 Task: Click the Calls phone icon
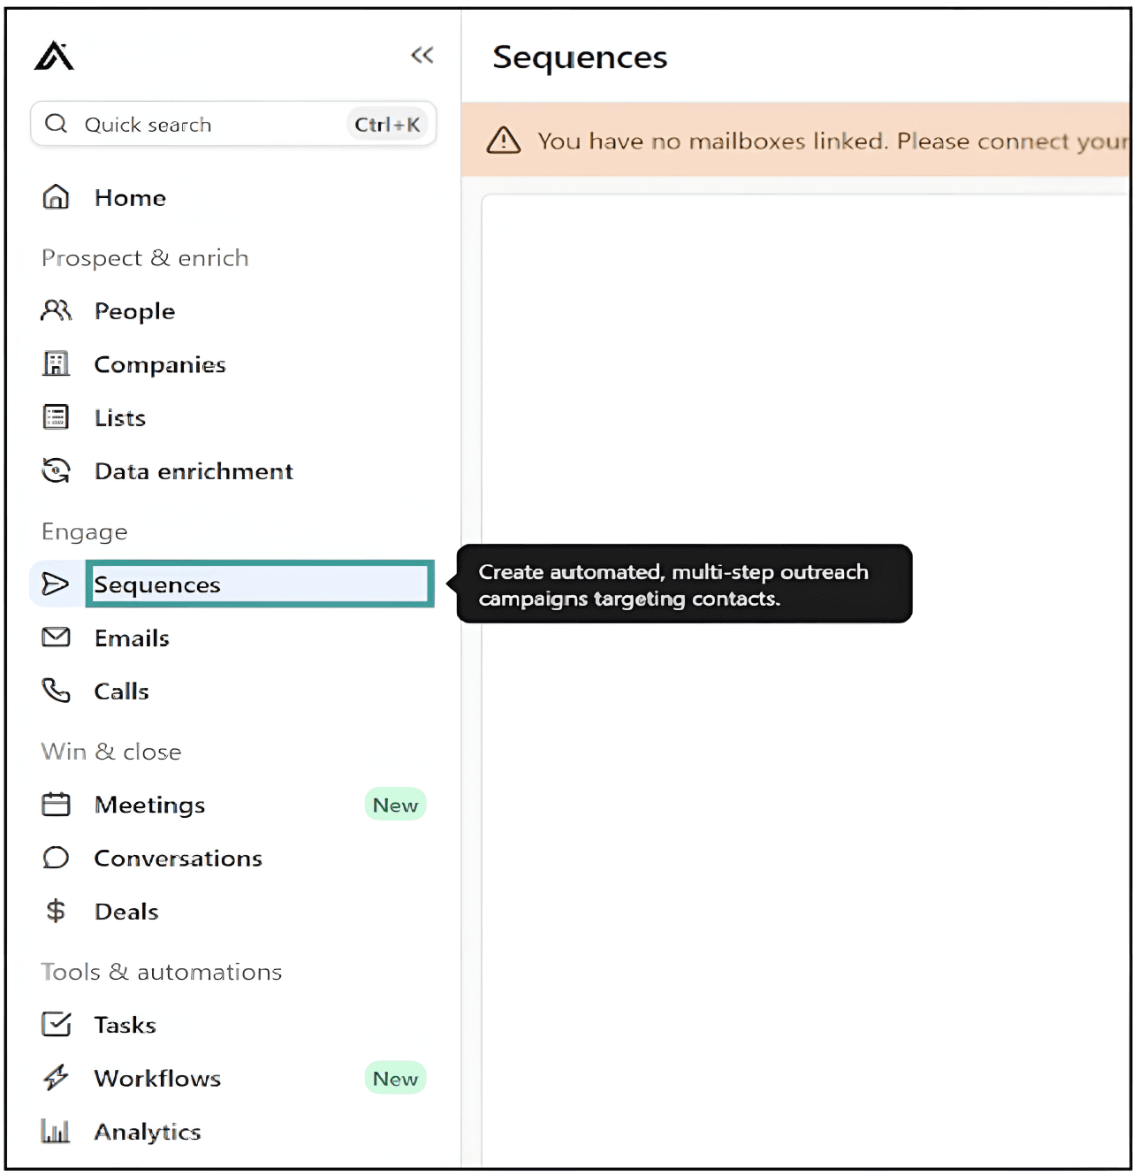click(56, 690)
